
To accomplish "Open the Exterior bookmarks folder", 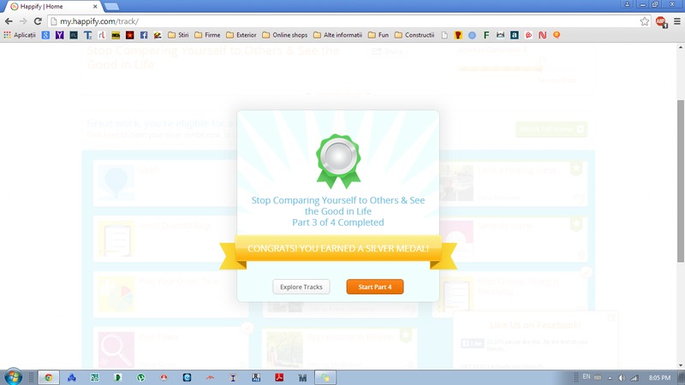I will pos(241,35).
